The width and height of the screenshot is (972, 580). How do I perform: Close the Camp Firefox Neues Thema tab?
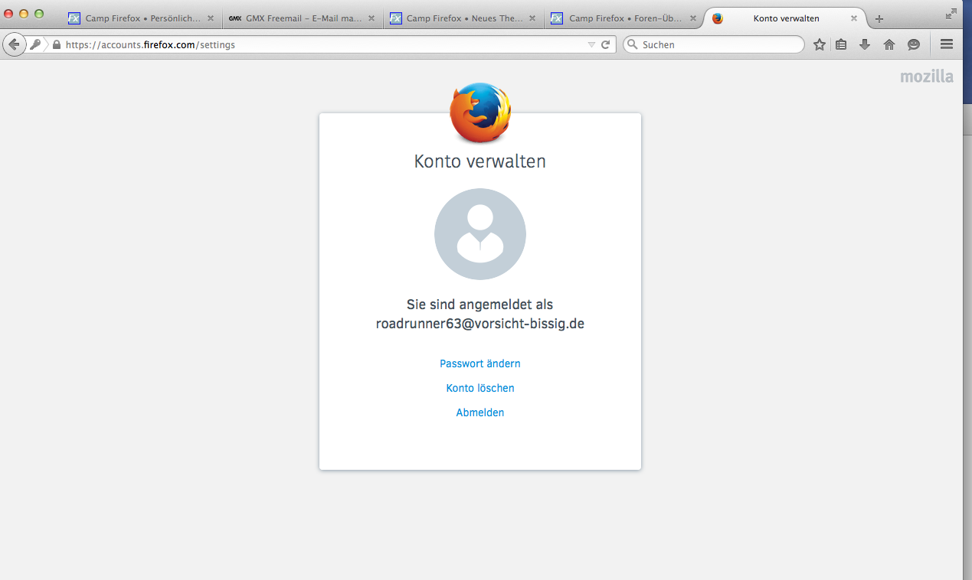(x=533, y=18)
